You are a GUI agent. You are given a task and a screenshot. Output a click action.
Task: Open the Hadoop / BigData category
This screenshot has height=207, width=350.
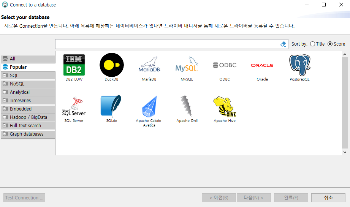tap(28, 117)
